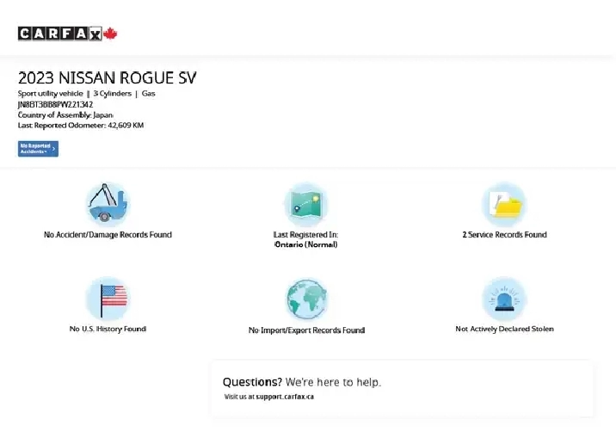Click the CARFAX logo
The width and height of the screenshot is (616, 438).
point(59,34)
